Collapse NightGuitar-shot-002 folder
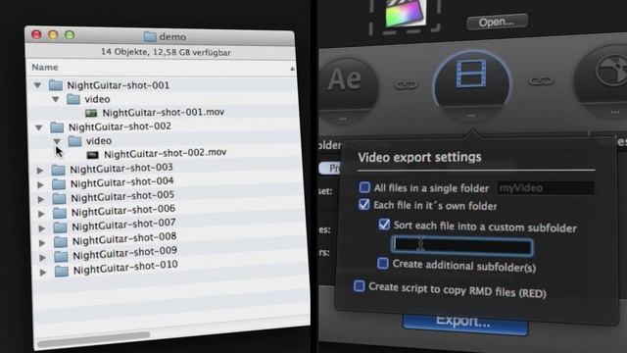 [39, 127]
